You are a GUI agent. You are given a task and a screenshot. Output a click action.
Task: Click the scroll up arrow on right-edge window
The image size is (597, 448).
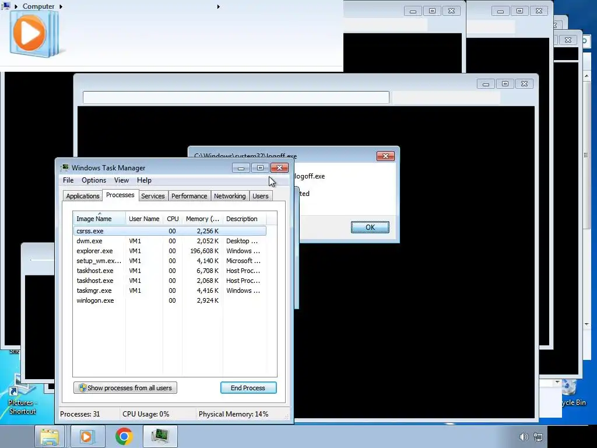(587, 76)
